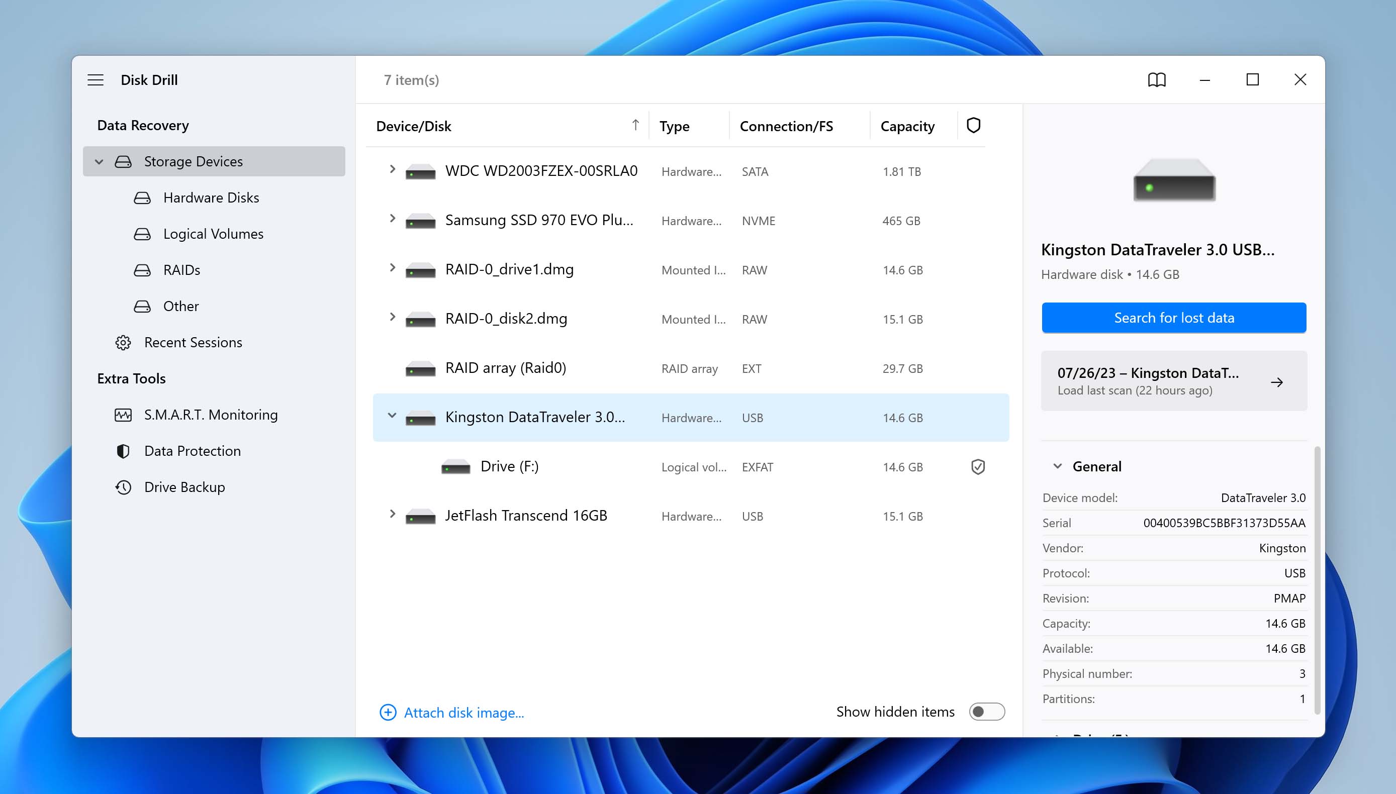Image resolution: width=1396 pixels, height=794 pixels.
Task: Open the help book icon in title bar
Action: [1157, 80]
